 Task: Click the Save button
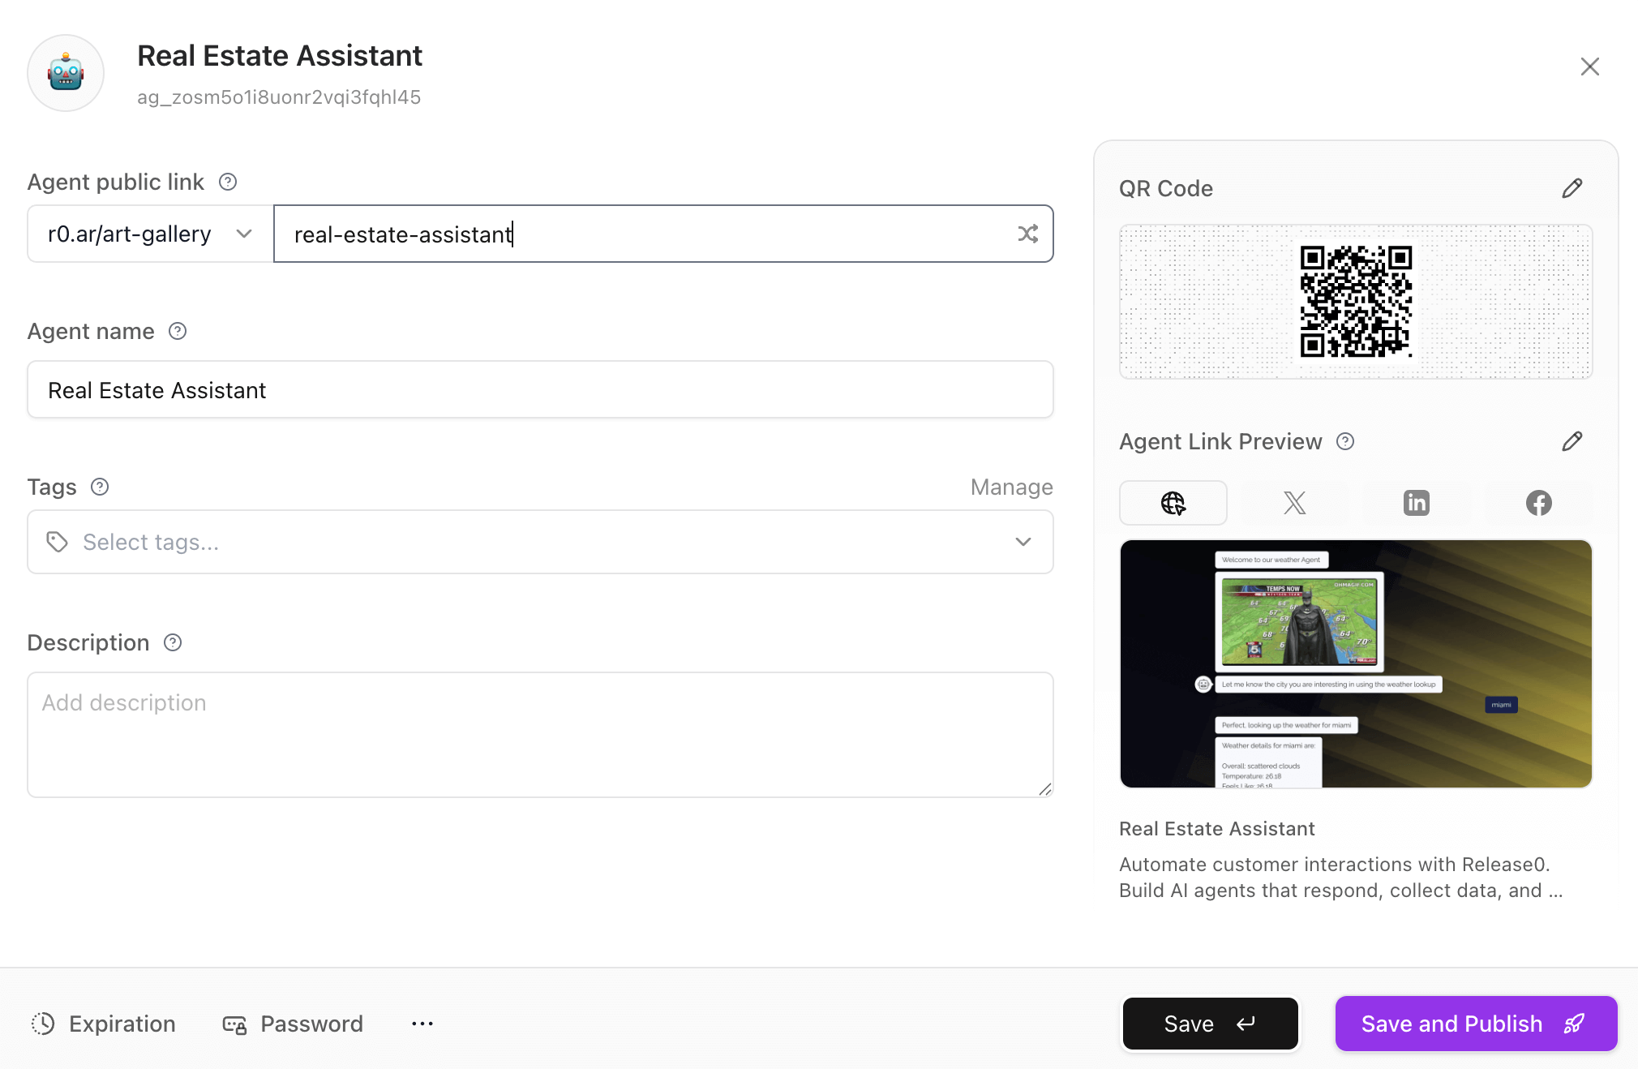click(1210, 1024)
